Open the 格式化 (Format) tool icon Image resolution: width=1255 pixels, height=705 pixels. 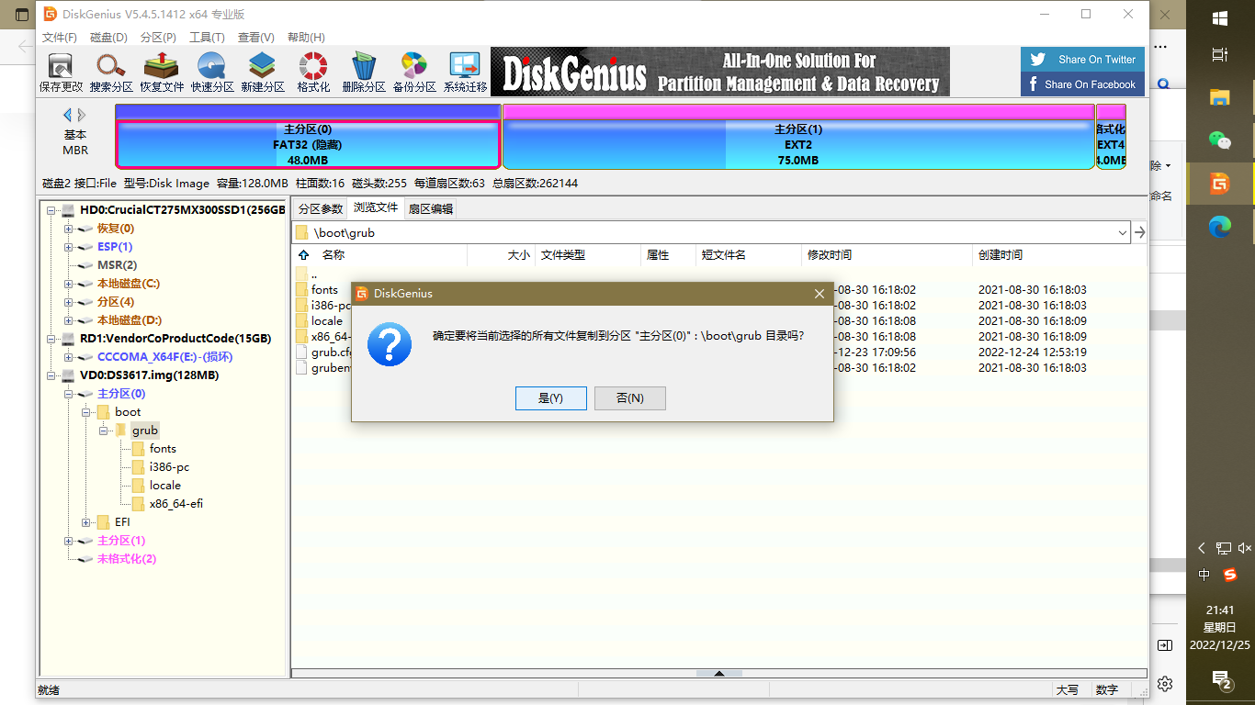[312, 72]
